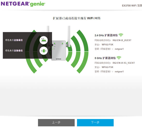
Task: Click the 5 GHz SSID R62-EN-UI-5G_5GEXT
Action: point(124,63)
